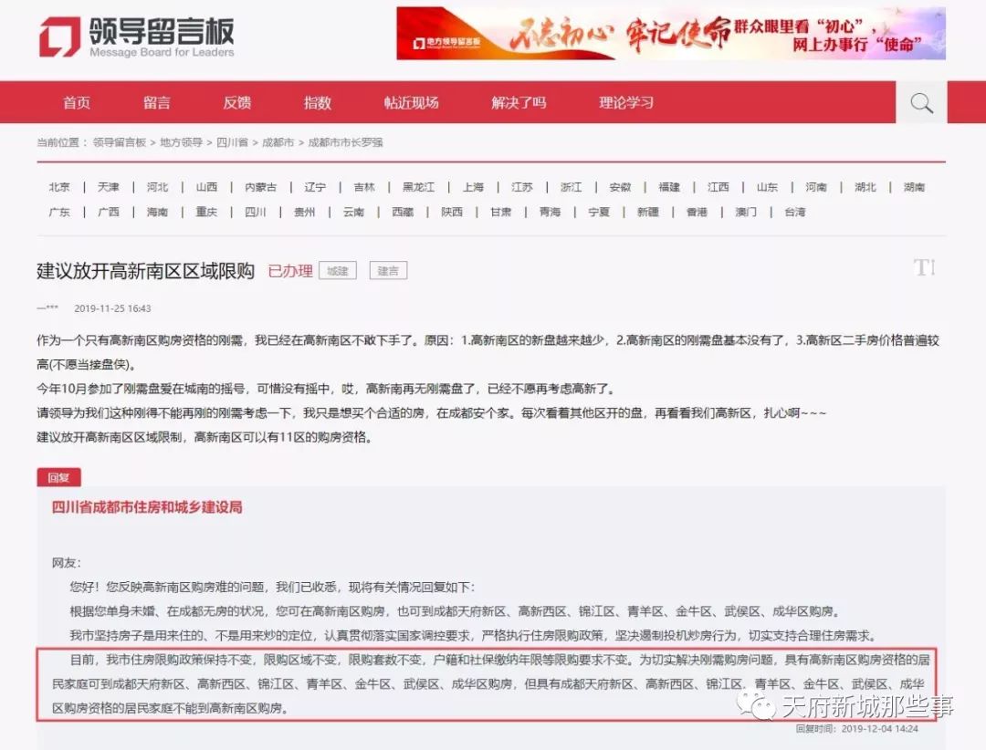
Task: Select 台湾 in the province list
Action: (x=794, y=212)
